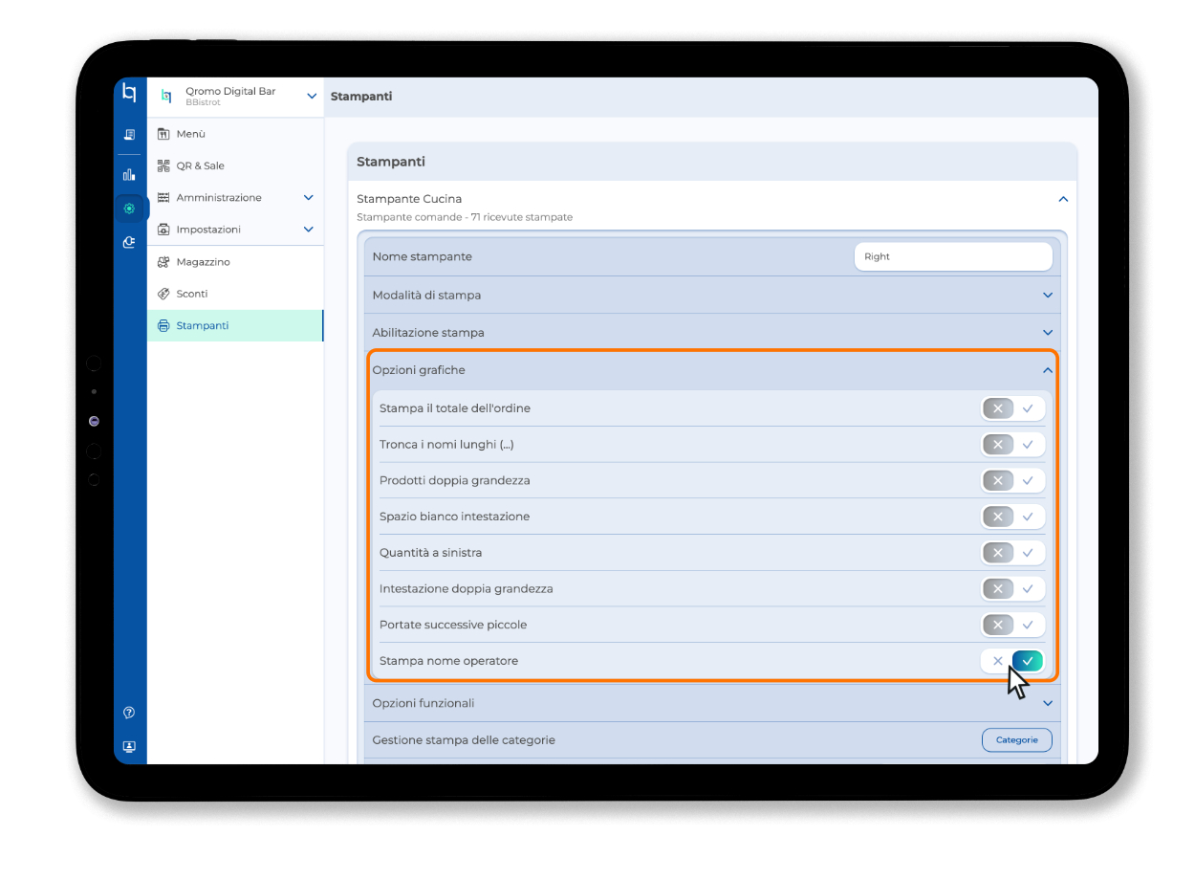Expand Impostazioni submenu chevron
The image size is (1195, 880).
click(308, 230)
